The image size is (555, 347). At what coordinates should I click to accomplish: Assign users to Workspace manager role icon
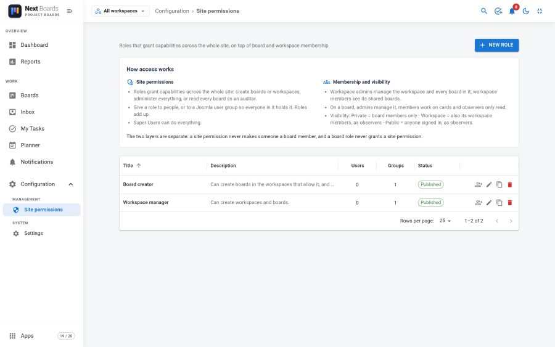coord(479,203)
